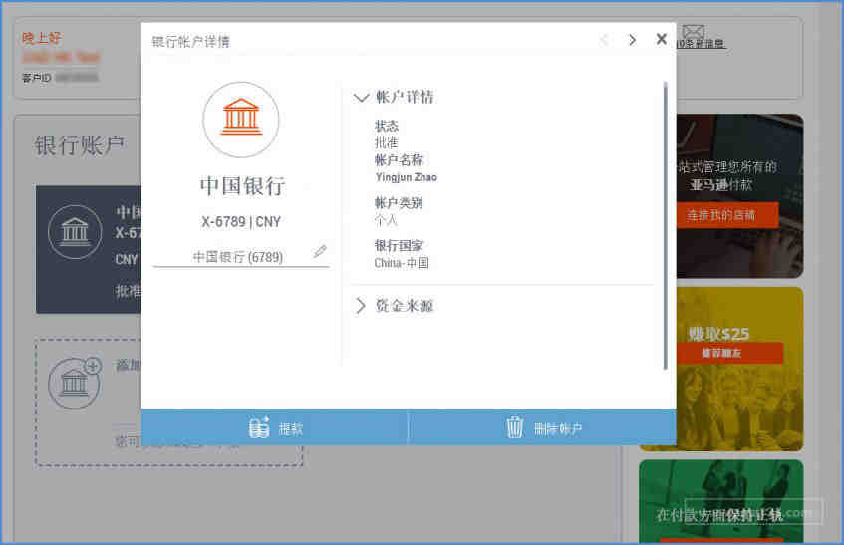
Task: Click the green banner at bottom right
Action: tap(720, 501)
